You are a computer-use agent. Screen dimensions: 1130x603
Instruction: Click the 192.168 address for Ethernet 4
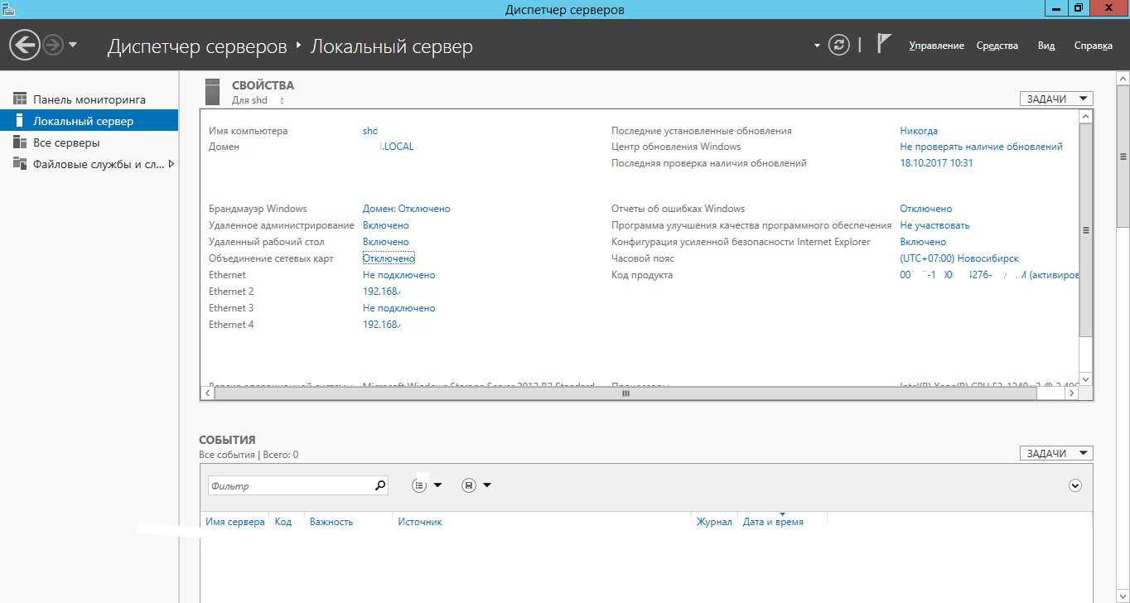[382, 325]
